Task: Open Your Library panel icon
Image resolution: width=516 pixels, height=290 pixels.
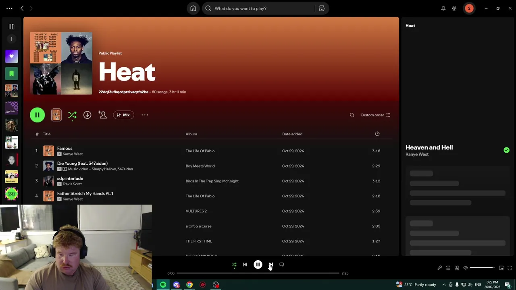Action: (11, 27)
